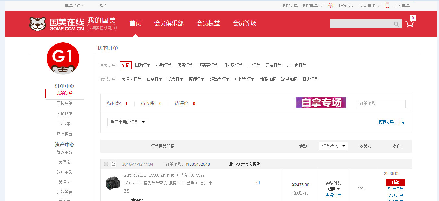Click the 取消订单 link
The height and width of the screenshot is (201, 439).
[x=395, y=189]
